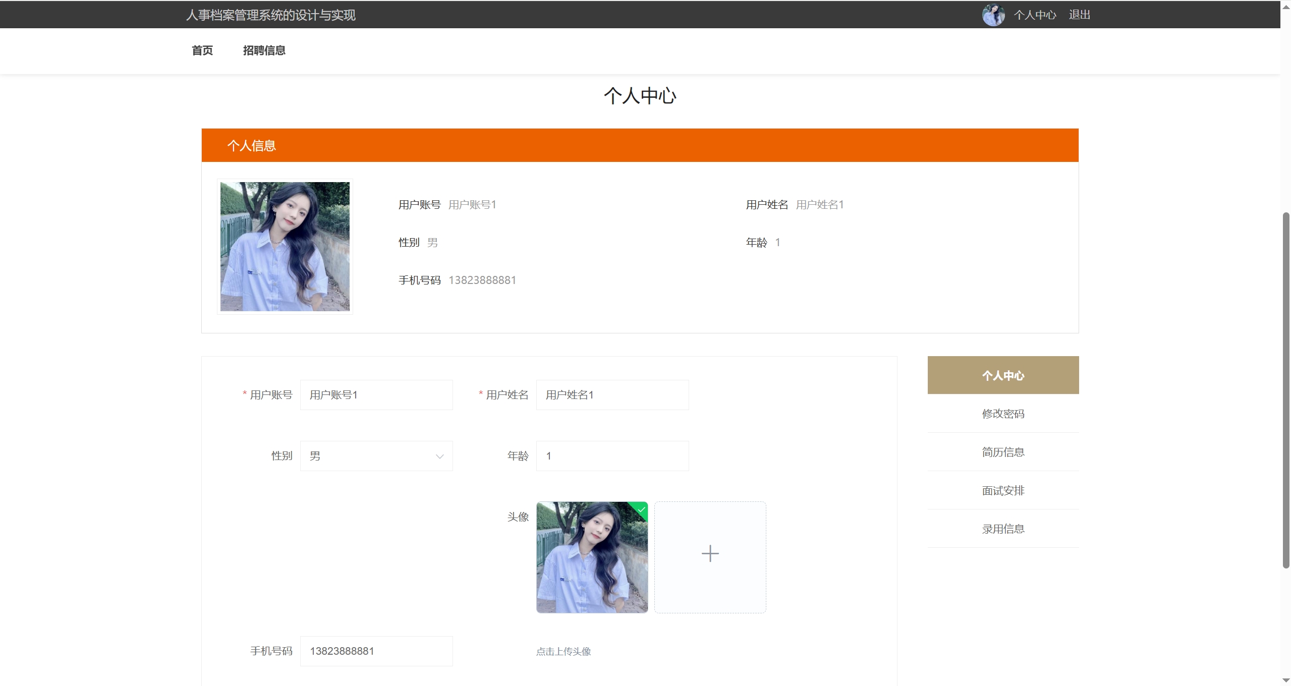1291x686 pixels.
Task: Click the 用户姓名 input field
Action: click(612, 395)
